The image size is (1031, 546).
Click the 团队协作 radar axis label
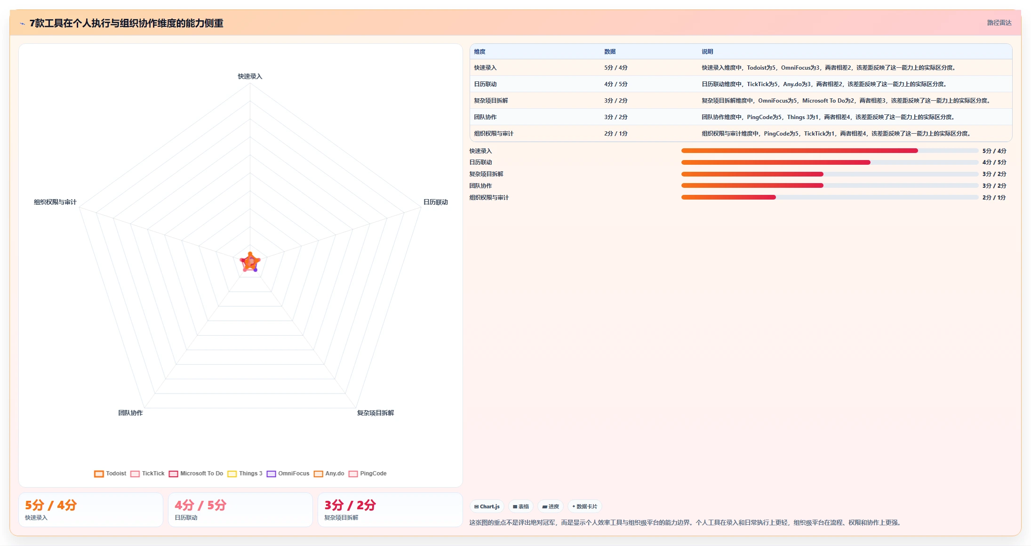130,413
